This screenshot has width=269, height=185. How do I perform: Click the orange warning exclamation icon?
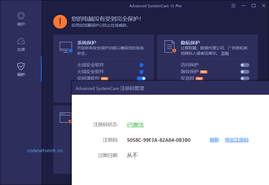(x=60, y=22)
